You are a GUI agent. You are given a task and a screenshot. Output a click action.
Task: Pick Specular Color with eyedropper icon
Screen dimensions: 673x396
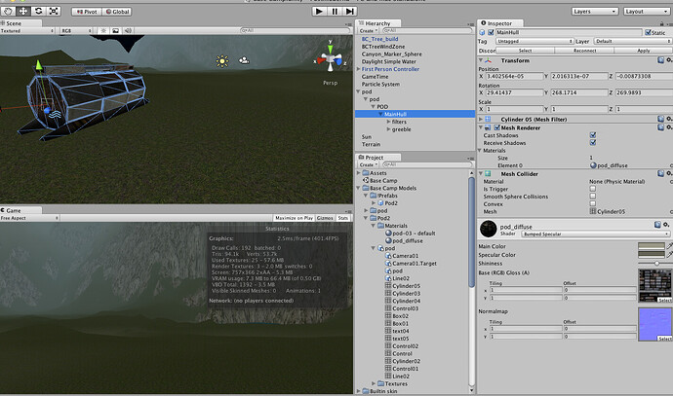tap(669, 254)
